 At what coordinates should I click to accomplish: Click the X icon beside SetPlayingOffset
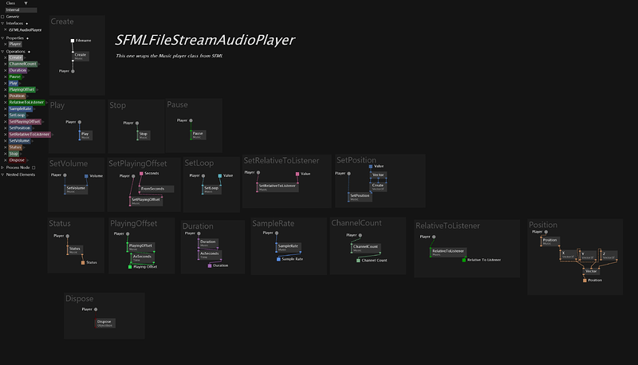6,121
